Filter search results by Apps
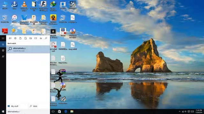 point(10,38)
